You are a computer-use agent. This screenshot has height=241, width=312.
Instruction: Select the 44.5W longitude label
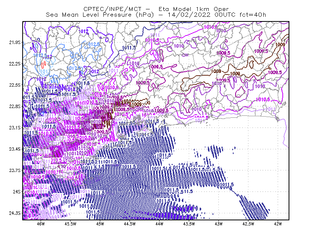point(130,224)
